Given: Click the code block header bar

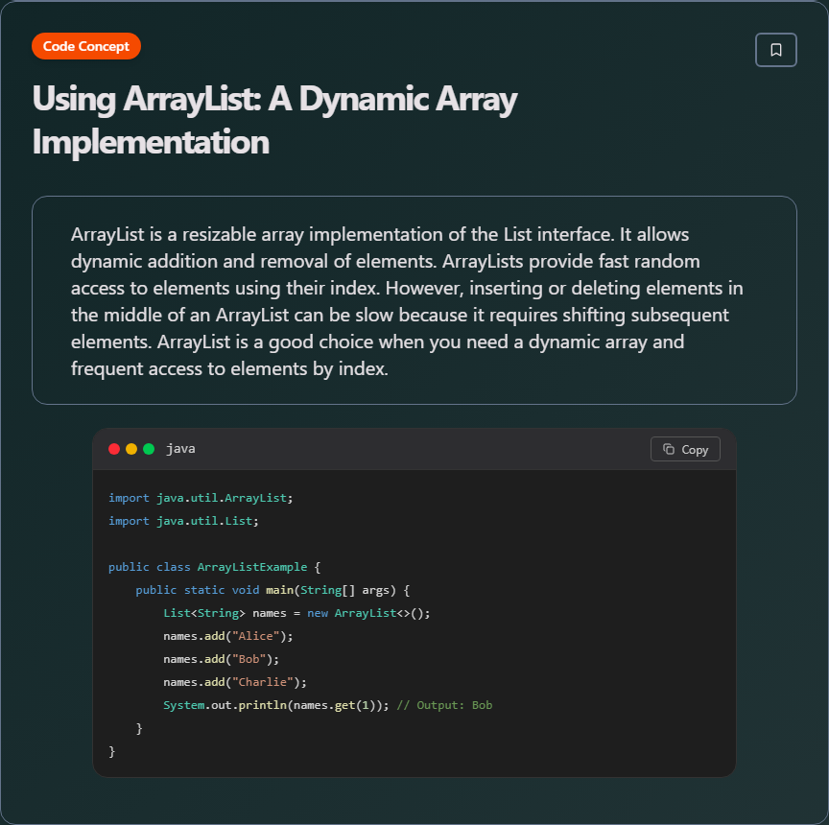Looking at the screenshot, I should click(x=413, y=448).
